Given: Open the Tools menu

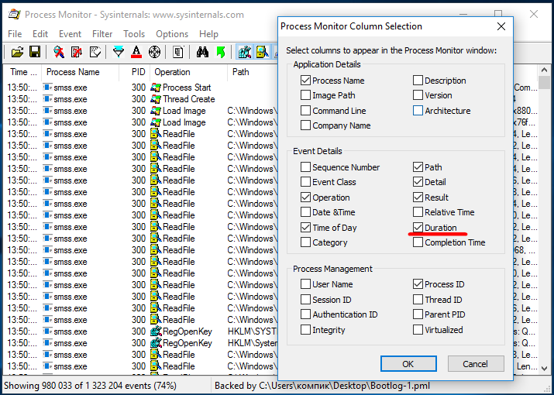Looking at the screenshot, I should point(134,34).
